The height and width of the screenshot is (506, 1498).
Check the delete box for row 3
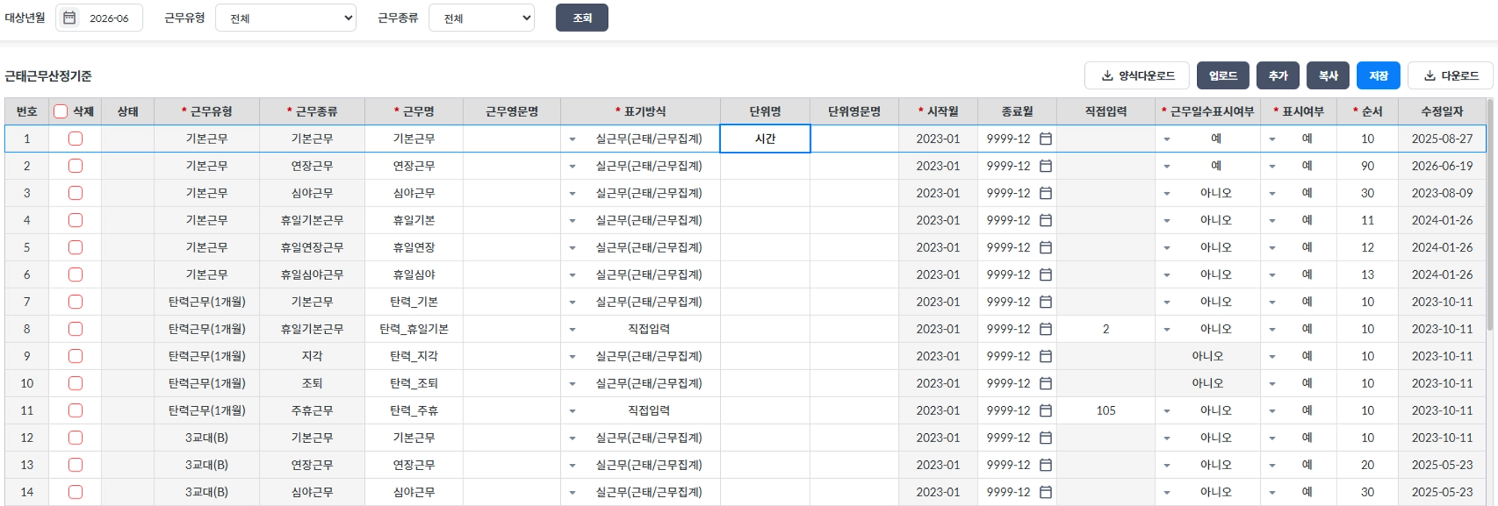click(x=75, y=193)
